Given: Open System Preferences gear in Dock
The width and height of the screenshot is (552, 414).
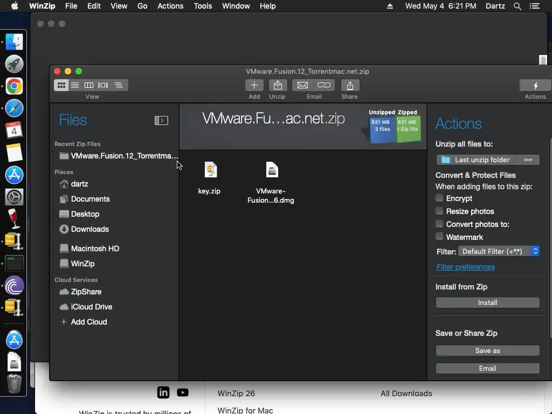Looking at the screenshot, I should [x=14, y=197].
